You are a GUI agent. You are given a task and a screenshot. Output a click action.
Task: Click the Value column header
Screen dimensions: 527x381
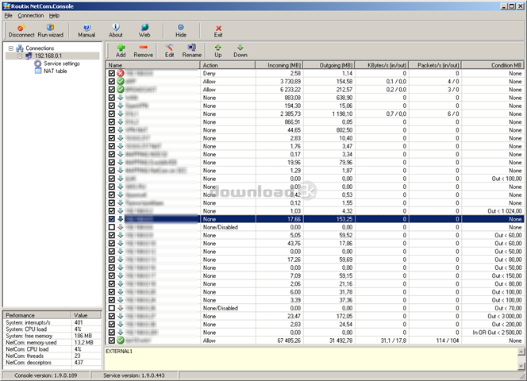coord(87,315)
